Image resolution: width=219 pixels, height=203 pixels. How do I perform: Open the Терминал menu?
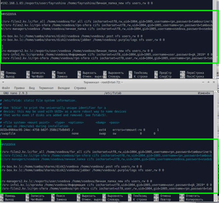tap(46, 88)
